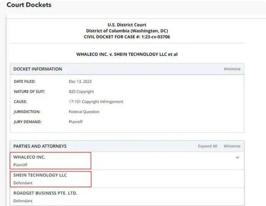
Task: Click the Plaintiff jury demand value
Action: 76,122
